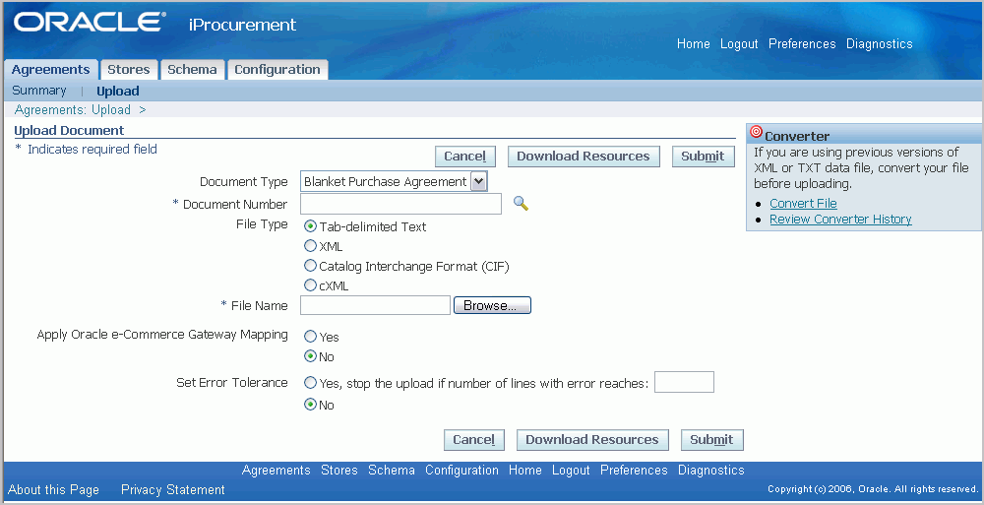
Task: Click the Upload Document heading text
Action: coord(69,131)
